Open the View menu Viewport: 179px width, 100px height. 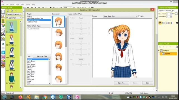tap(22, 4)
